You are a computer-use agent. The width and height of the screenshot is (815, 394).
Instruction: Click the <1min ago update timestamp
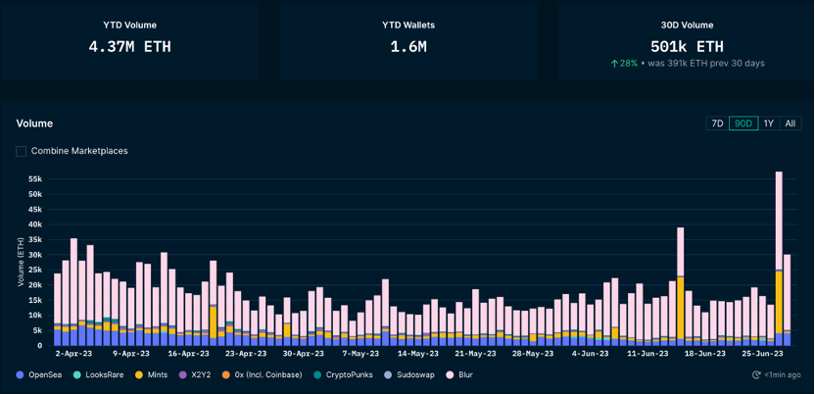click(x=783, y=374)
